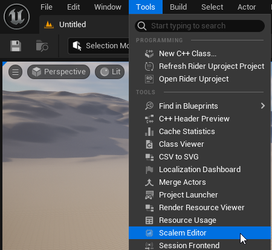
Task: Choose Session Frontend entry
Action: pyautogui.click(x=199, y=245)
